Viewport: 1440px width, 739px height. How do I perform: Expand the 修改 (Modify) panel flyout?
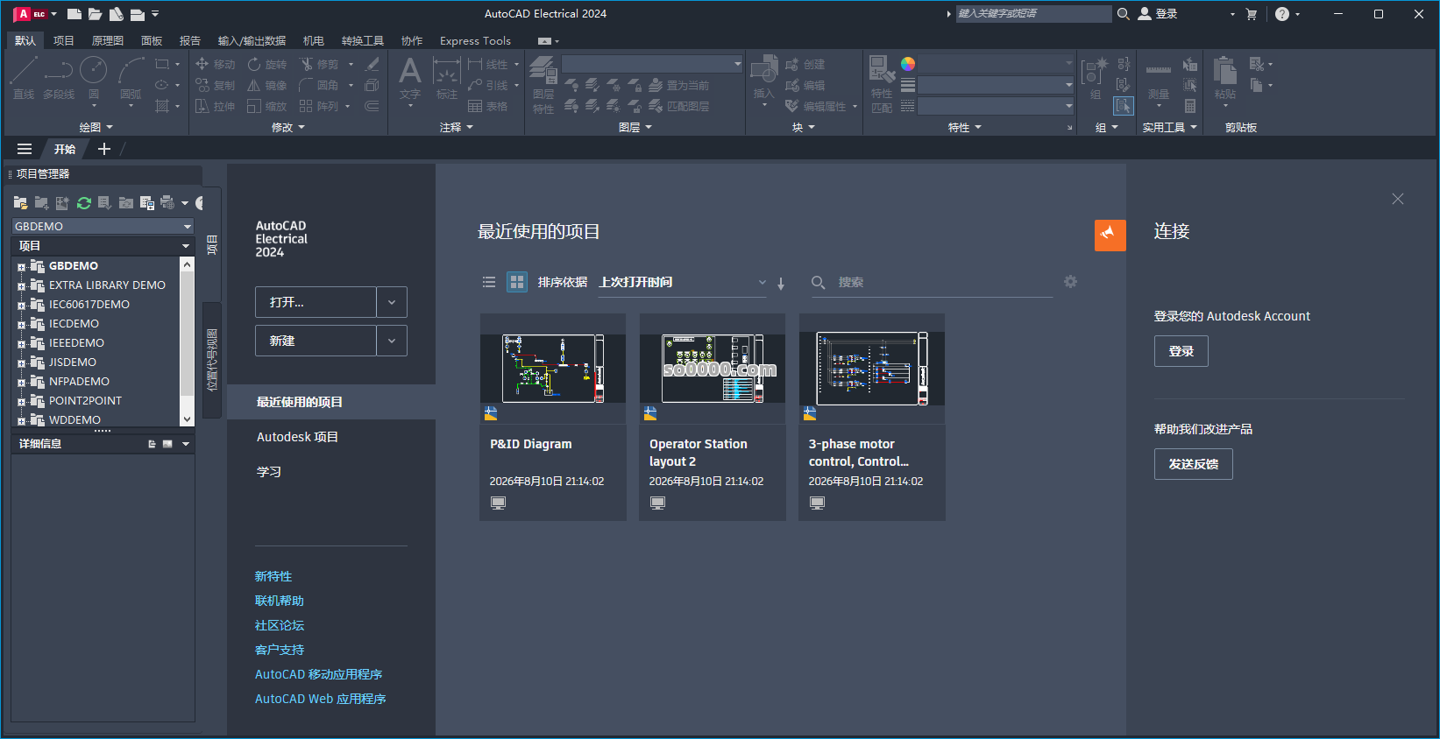tap(288, 128)
